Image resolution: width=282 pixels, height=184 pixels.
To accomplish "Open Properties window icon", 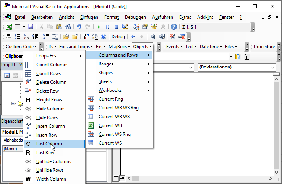I will (145, 27).
